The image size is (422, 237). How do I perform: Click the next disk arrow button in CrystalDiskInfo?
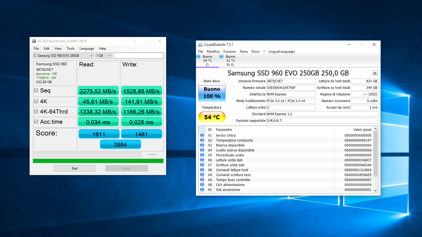[x=375, y=73]
